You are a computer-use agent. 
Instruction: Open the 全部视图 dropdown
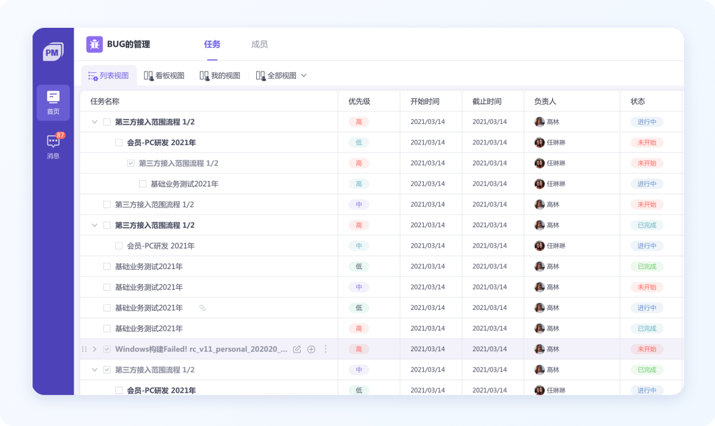[x=281, y=76]
